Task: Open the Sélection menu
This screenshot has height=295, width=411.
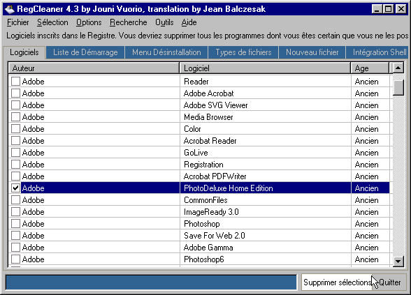Action: pyautogui.click(x=52, y=22)
